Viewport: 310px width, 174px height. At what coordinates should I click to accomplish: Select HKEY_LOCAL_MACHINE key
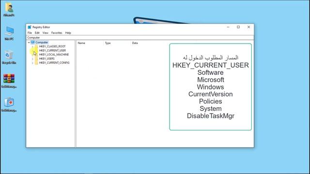[x=54, y=55]
